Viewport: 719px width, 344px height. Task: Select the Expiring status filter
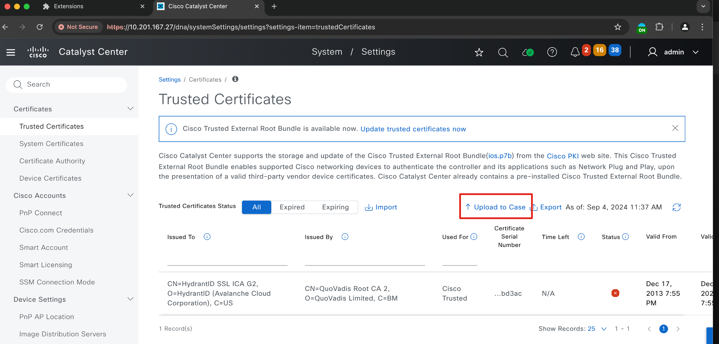coord(335,207)
